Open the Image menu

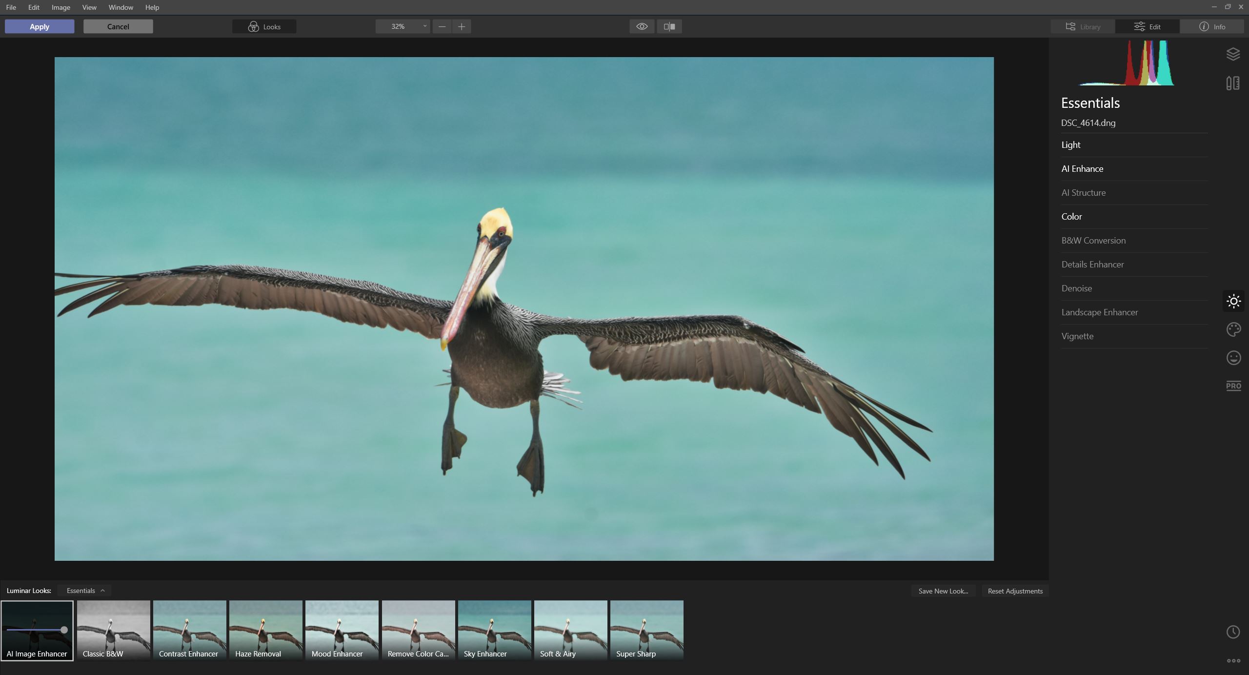click(61, 7)
